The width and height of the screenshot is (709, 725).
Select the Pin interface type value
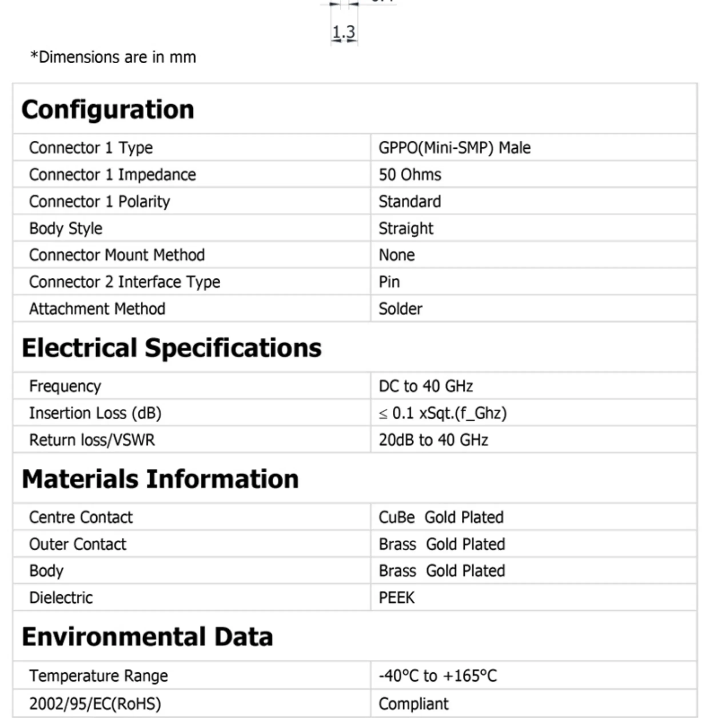point(389,282)
